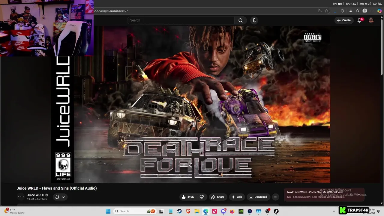This screenshot has height=216, width=384.
Task: Click the YouTube search magnifier button
Action: pyautogui.click(x=240, y=20)
